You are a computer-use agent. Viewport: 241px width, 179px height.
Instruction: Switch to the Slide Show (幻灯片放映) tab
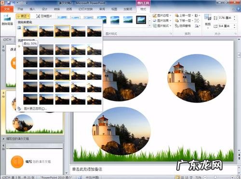[85, 9]
